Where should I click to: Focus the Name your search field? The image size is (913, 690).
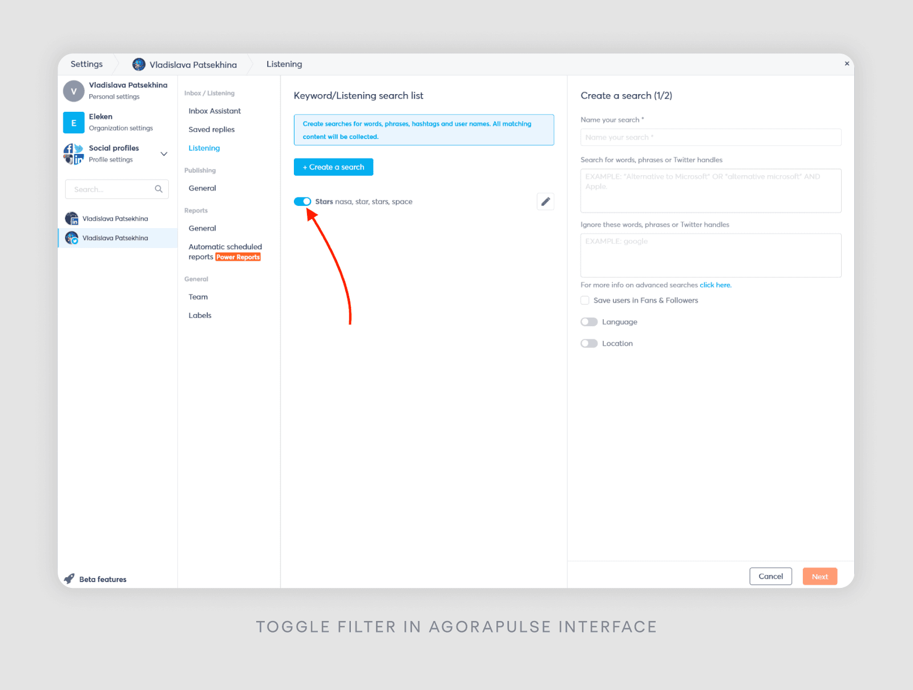point(711,137)
